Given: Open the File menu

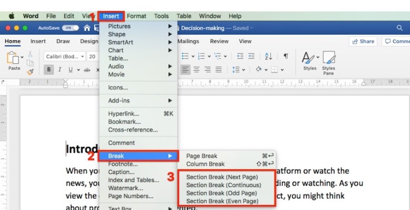Looking at the screenshot, I should click(x=51, y=16).
